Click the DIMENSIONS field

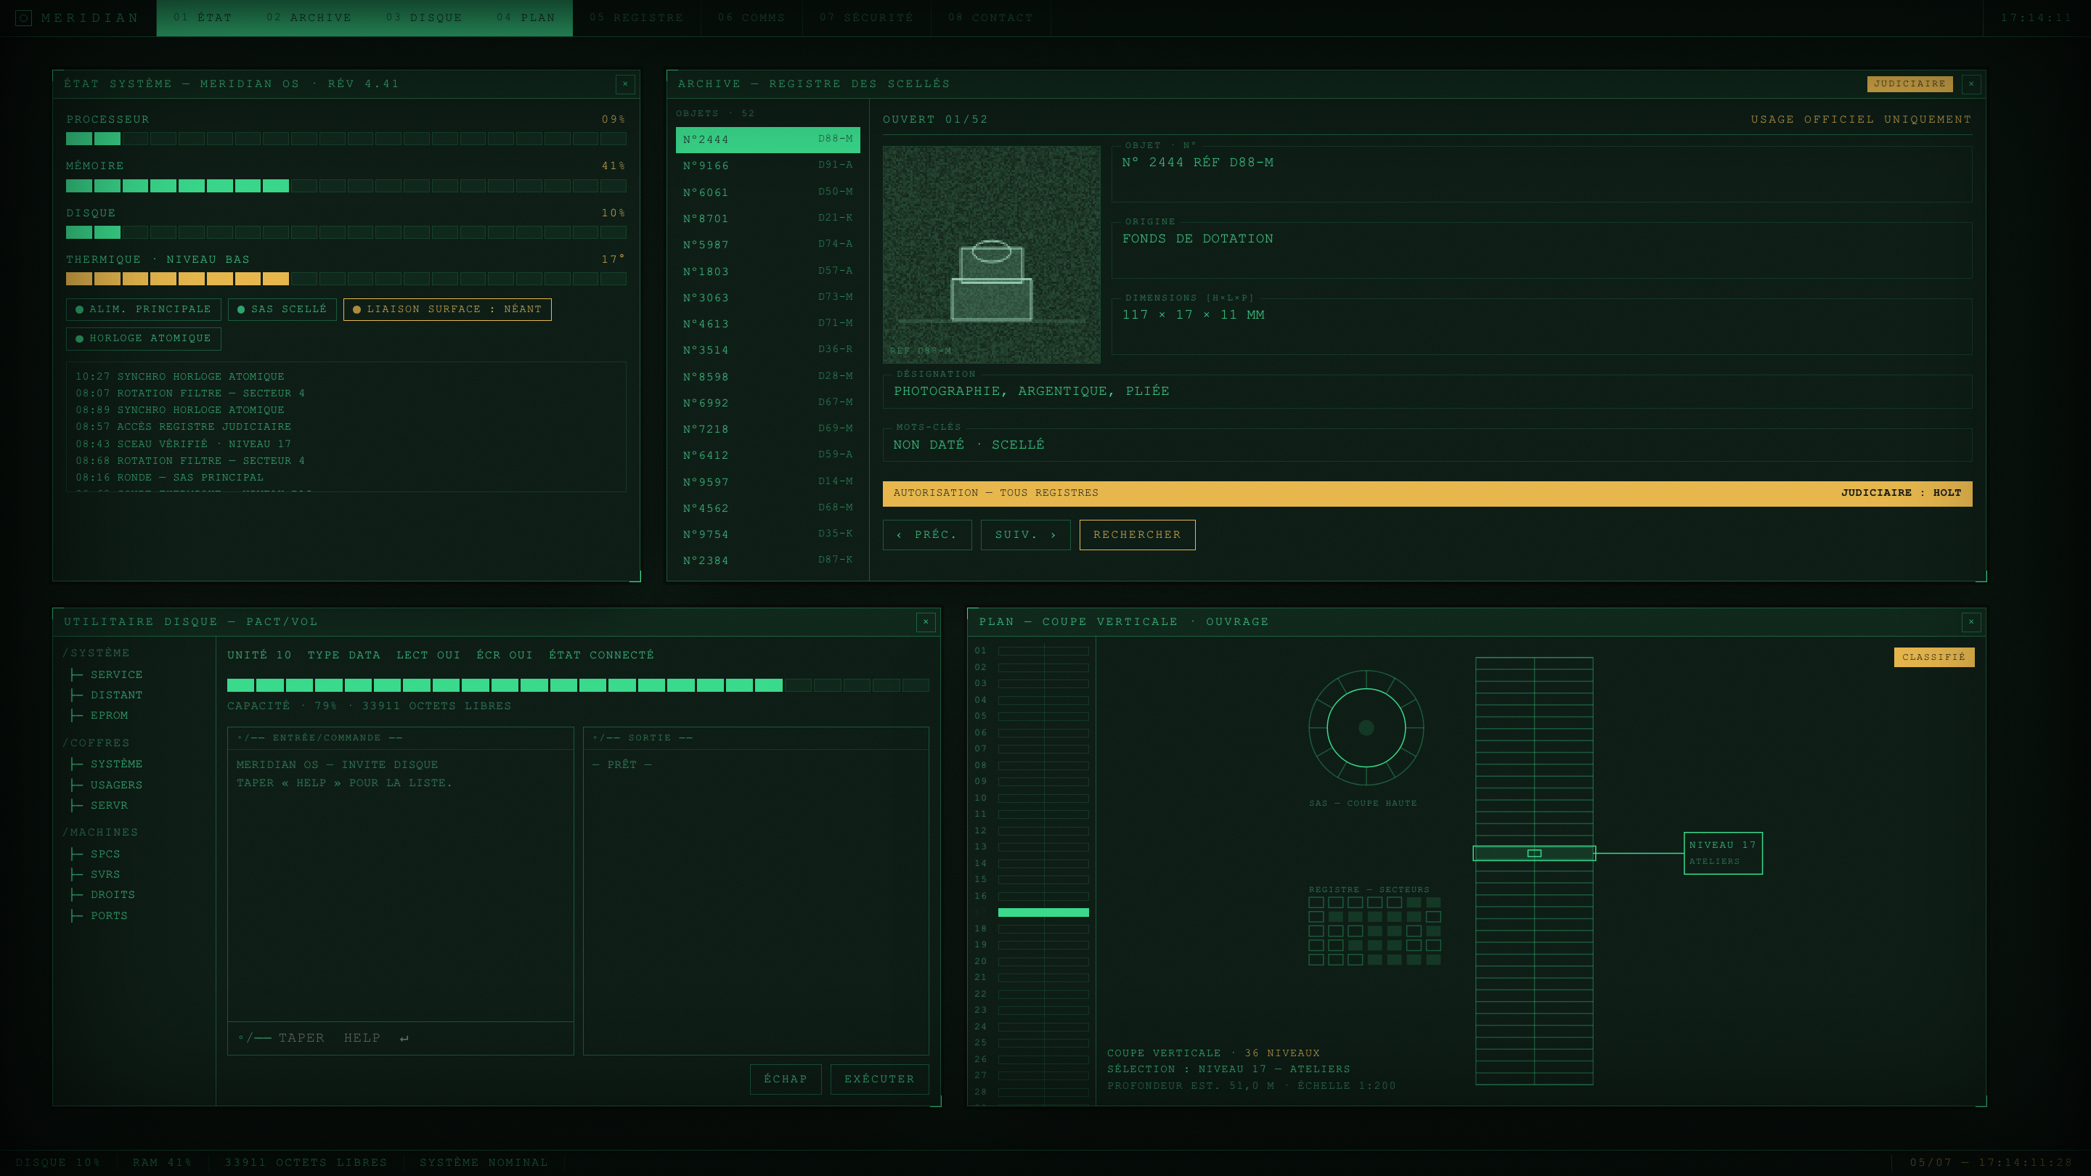[1541, 326]
